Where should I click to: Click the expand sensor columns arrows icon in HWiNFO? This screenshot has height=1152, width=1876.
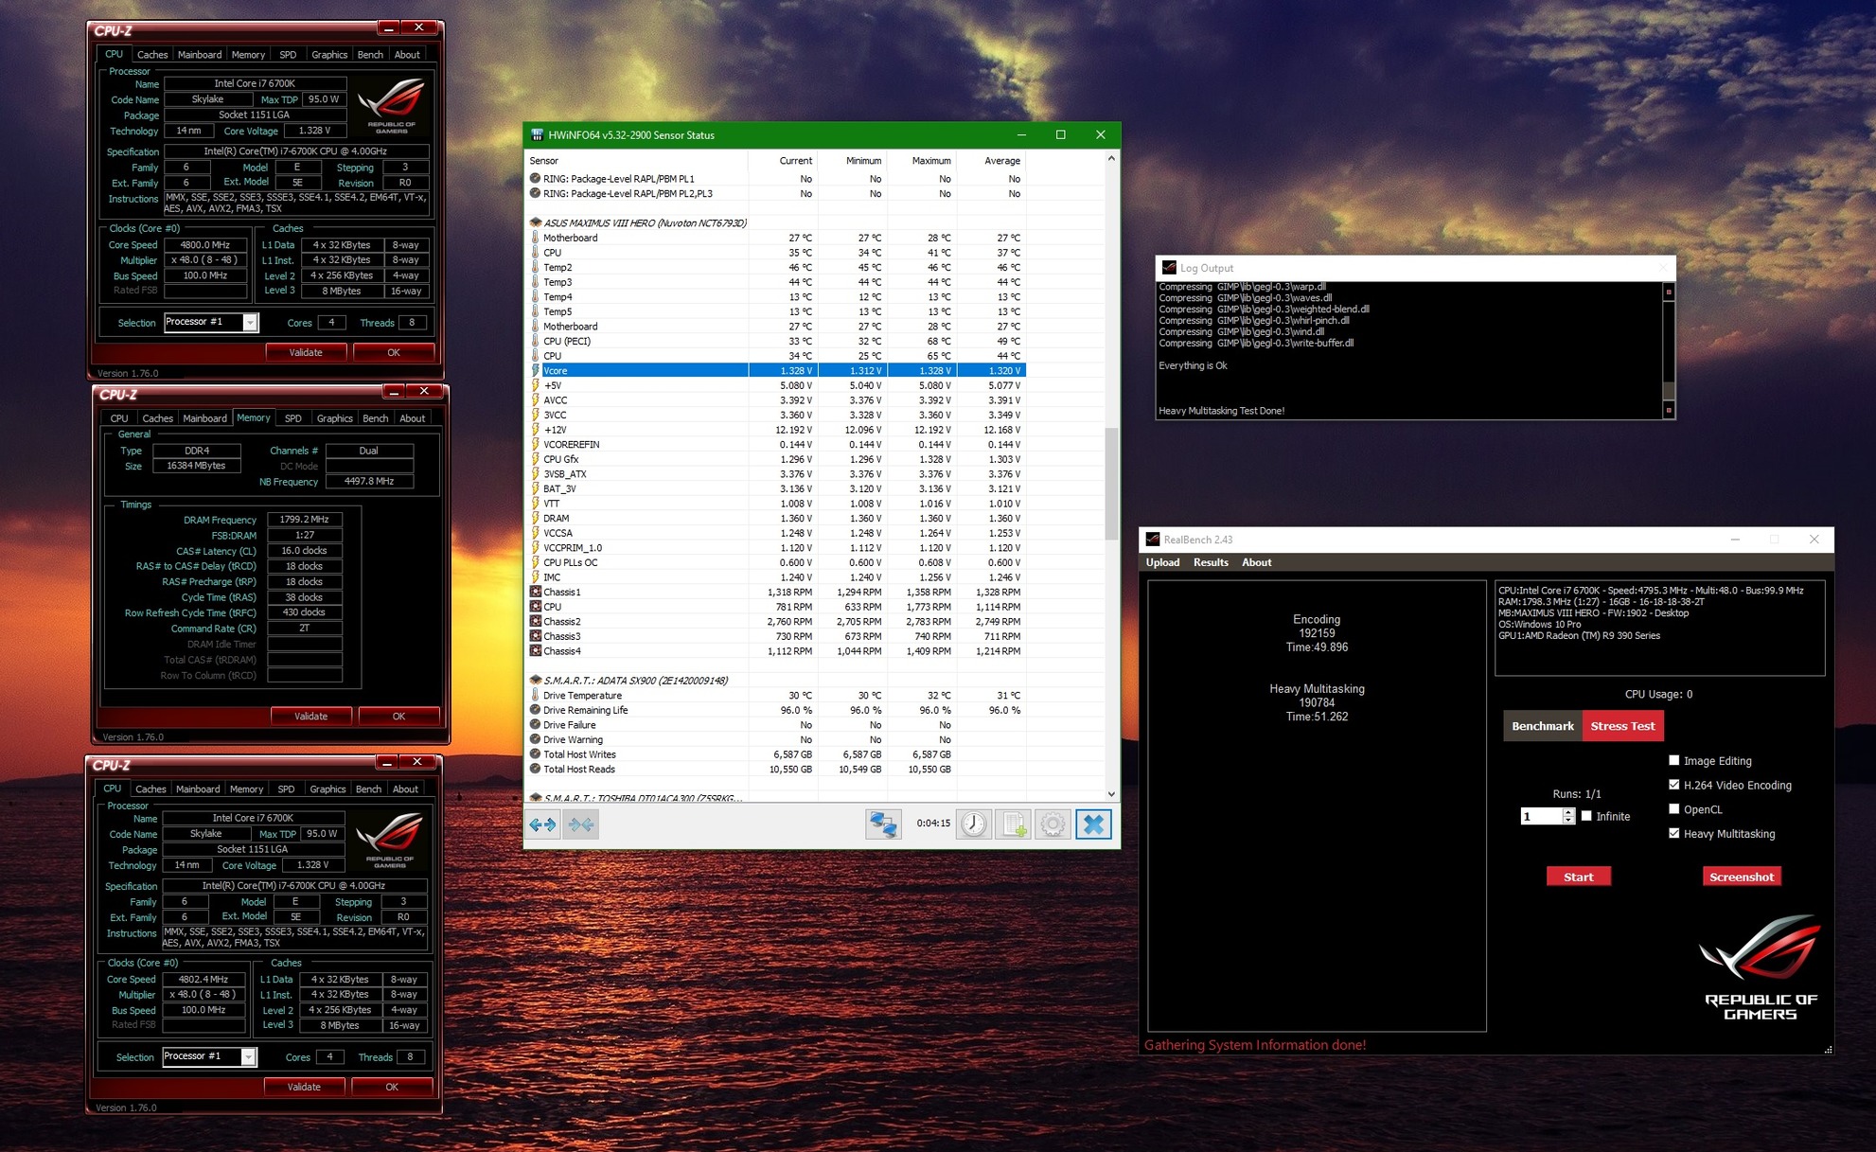(x=542, y=824)
